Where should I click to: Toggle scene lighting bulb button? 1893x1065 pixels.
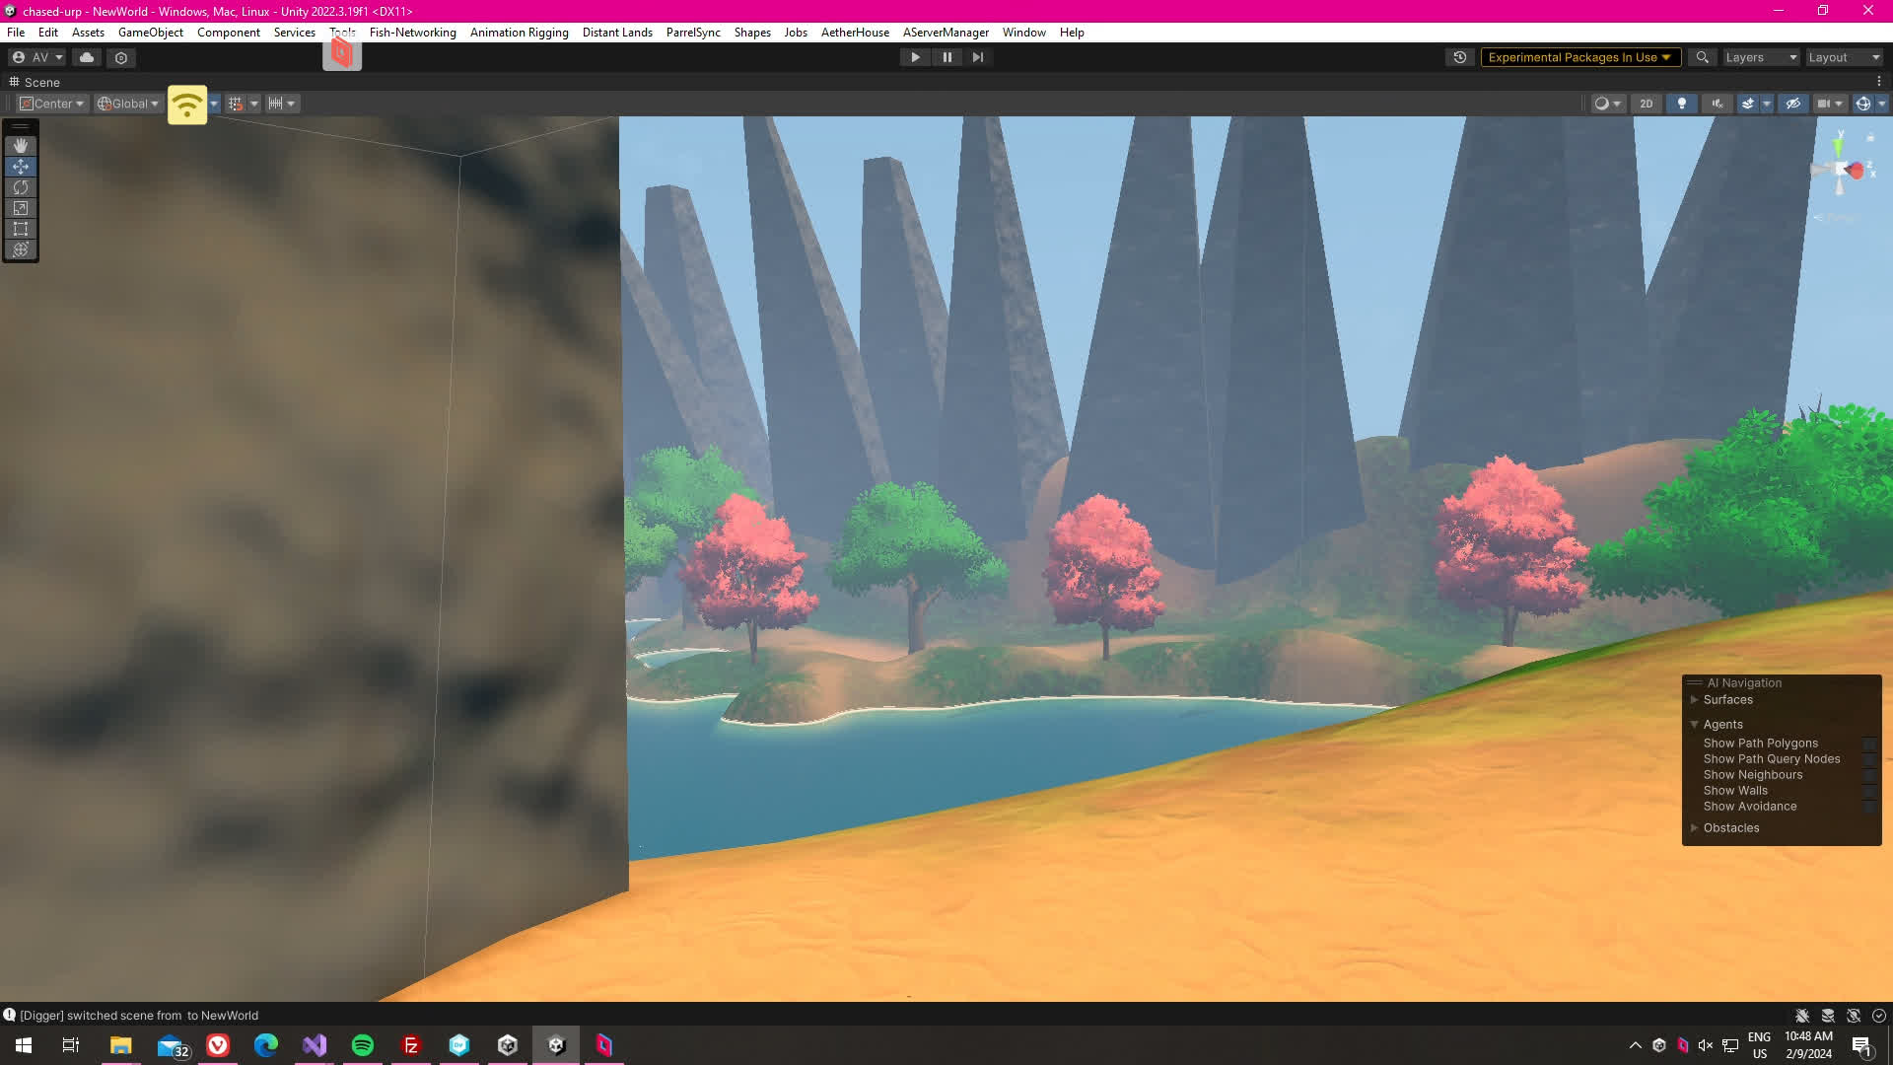click(1682, 104)
